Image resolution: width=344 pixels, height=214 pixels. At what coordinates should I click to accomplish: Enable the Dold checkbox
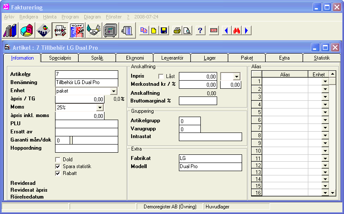click(58, 160)
